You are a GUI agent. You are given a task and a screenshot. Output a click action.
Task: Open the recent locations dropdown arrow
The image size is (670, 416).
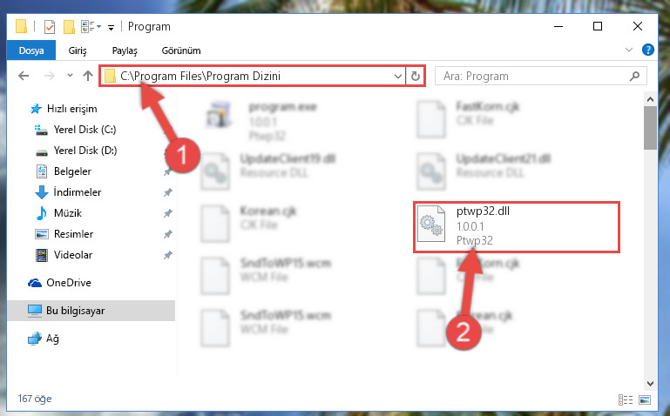pos(70,76)
